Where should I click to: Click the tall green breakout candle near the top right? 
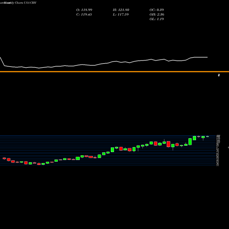190,142
